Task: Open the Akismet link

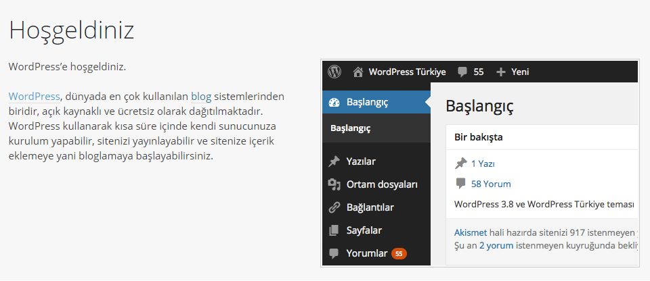Action: click(x=471, y=232)
